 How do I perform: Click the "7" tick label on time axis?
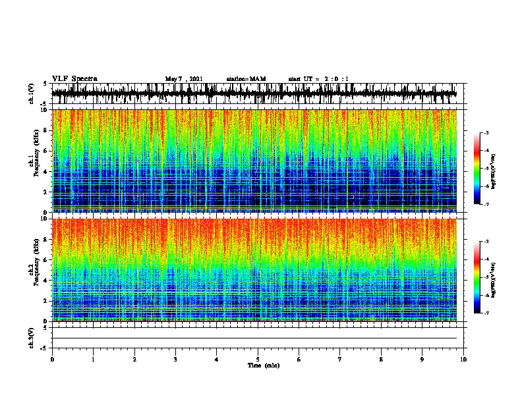[340, 360]
